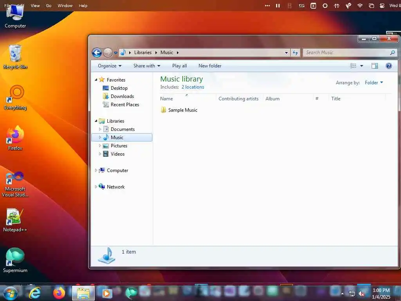Collapse the Libraries group
The width and height of the screenshot is (401, 301).
96,121
